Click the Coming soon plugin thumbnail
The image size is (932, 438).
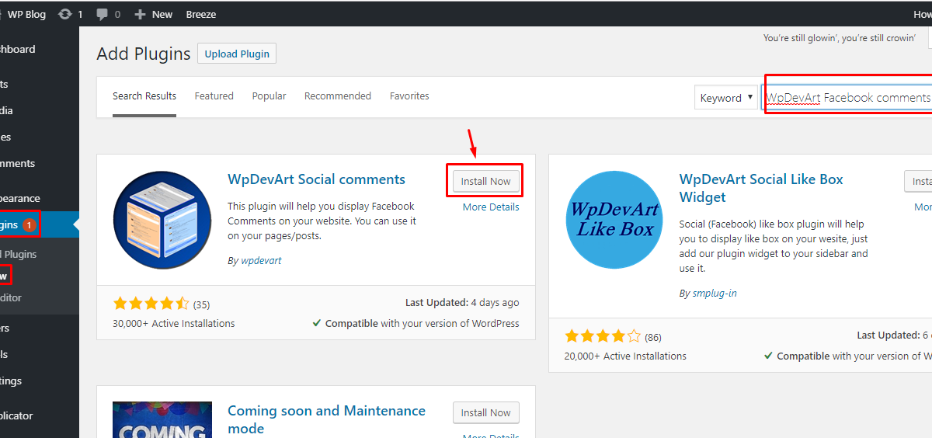162,420
